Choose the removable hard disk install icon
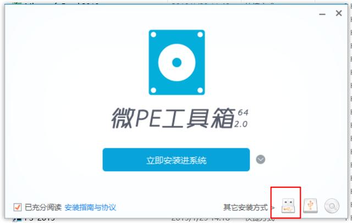The height and width of the screenshot is (223, 352). (310, 205)
